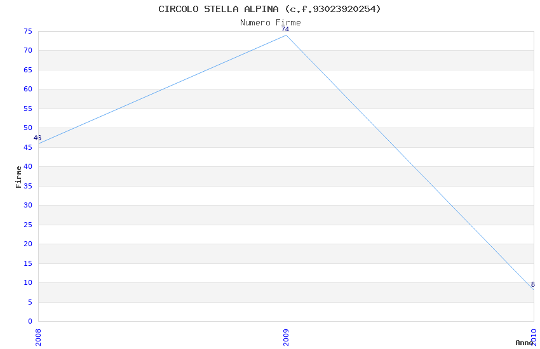
Task: Click the data label 8 at 2010
Action: (533, 284)
